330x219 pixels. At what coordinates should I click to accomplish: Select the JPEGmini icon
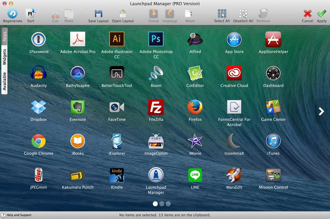point(38,175)
